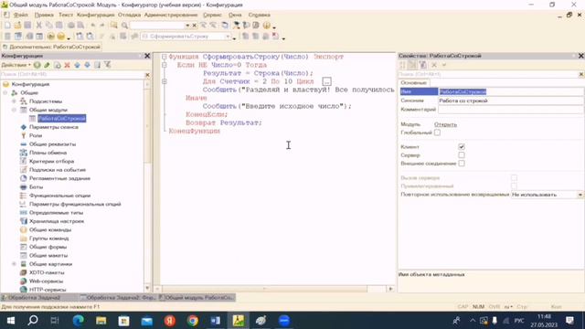Select the Основные properties tab

[413, 83]
